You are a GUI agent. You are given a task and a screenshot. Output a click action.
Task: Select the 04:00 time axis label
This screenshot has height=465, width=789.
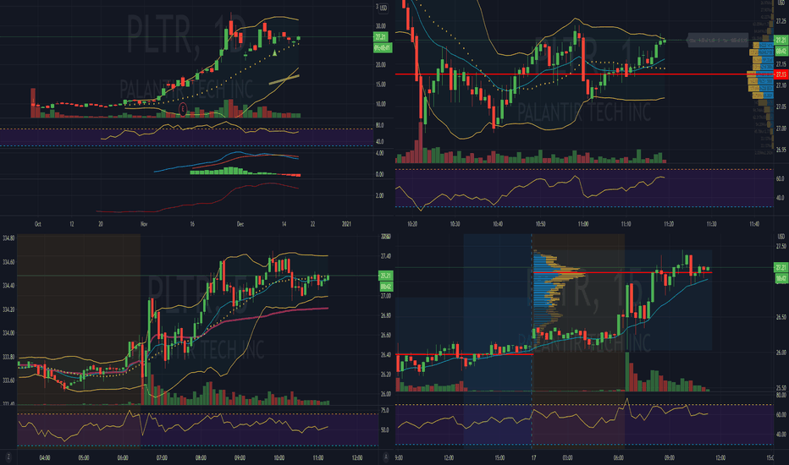(44, 458)
